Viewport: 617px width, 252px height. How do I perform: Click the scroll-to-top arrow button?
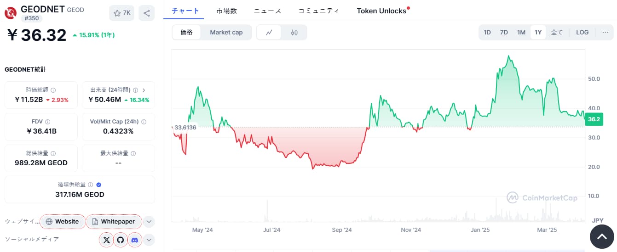[x=602, y=236]
